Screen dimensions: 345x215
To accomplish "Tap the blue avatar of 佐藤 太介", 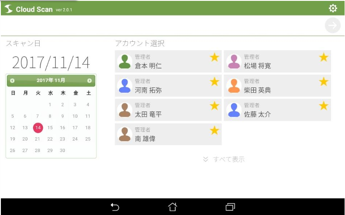I will pyautogui.click(x=234, y=110).
